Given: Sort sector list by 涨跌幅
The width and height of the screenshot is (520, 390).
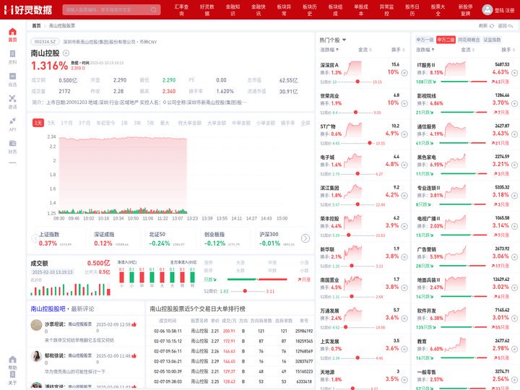Looking at the screenshot, I should point(425,50).
